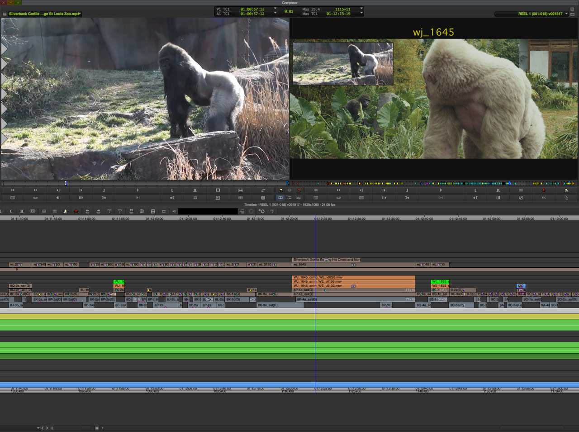Click the list icon beside the black timeline field
Image resolution: width=579 pixels, height=432 pixels.
click(x=242, y=211)
